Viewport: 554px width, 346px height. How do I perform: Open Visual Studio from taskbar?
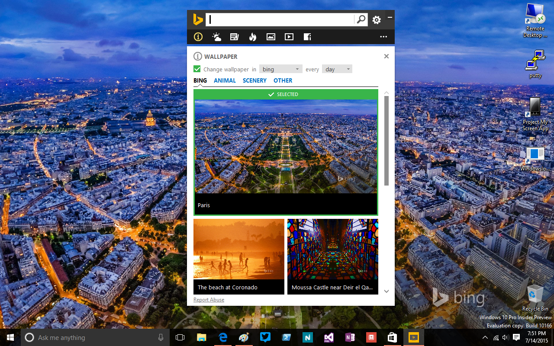tap(329, 337)
